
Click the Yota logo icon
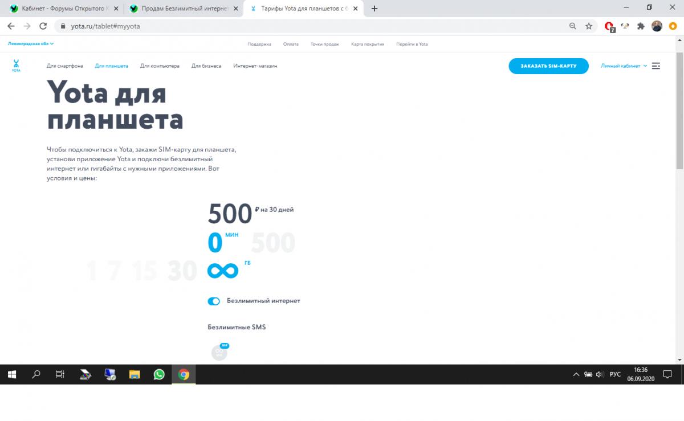pyautogui.click(x=16, y=66)
